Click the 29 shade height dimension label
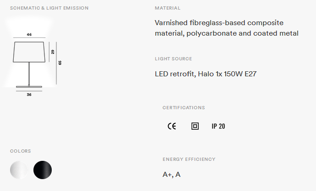316x191 pixels. (53, 52)
